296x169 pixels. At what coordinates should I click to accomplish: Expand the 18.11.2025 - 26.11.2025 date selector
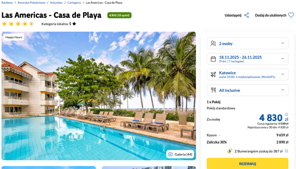point(248,59)
